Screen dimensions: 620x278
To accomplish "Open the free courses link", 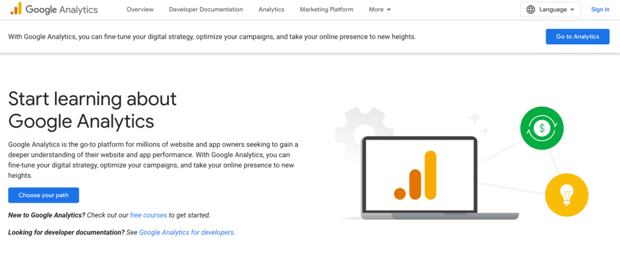I will pos(148,215).
